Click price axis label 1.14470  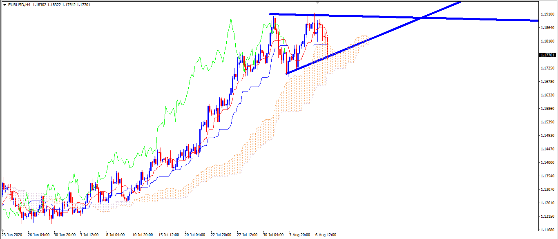(x=547, y=149)
